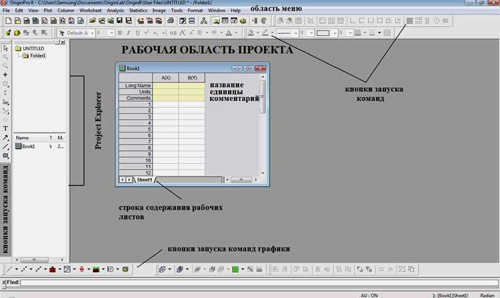Select the Sheet1 worksheet tab
Image resolution: width=500 pixels, height=298 pixels.
coord(145,180)
